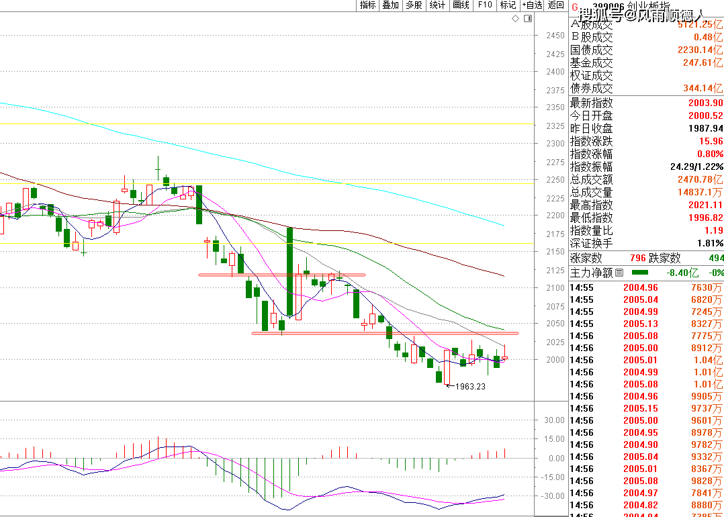Click the 最新指数 value 2003.90
724x517 pixels.
(705, 103)
